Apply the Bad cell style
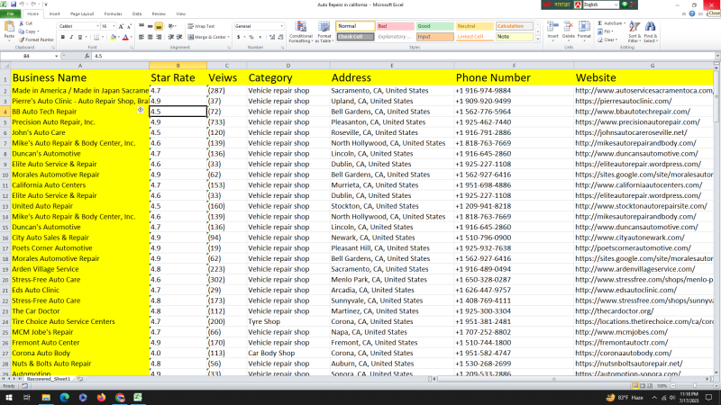Image resolution: width=721 pixels, height=405 pixels. [395, 26]
